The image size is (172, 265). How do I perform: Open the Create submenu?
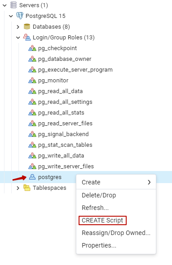coord(116,182)
